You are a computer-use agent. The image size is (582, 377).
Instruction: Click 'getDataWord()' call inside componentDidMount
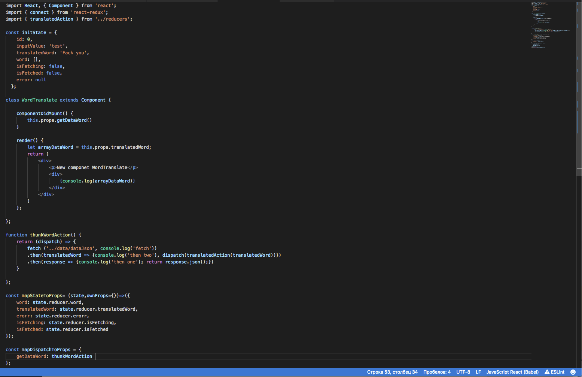point(74,120)
